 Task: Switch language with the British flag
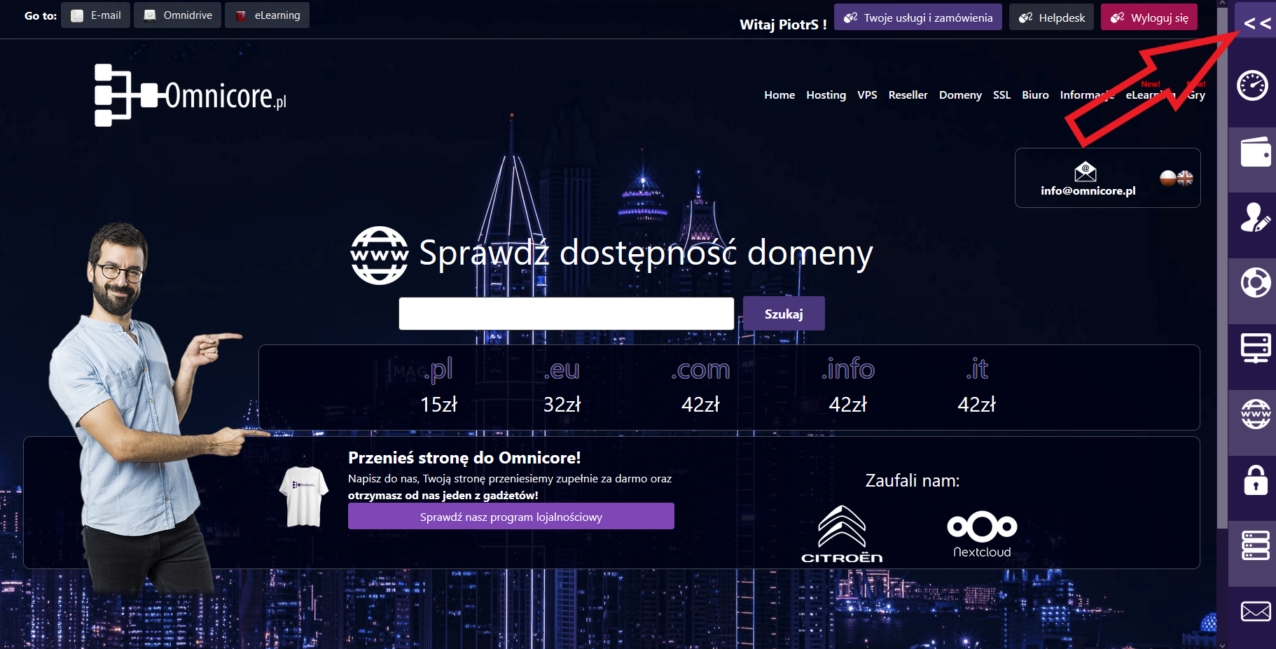click(x=1185, y=179)
